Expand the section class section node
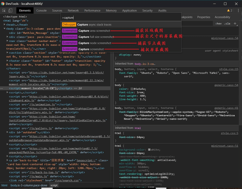The height and width of the screenshot is (189, 242). pyautogui.click(x=7, y=53)
